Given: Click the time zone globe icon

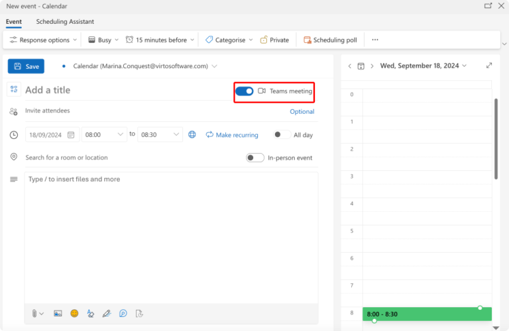Looking at the screenshot, I should point(192,134).
